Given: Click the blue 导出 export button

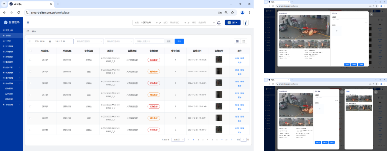Looking at the screenshot, I should [x=179, y=41].
